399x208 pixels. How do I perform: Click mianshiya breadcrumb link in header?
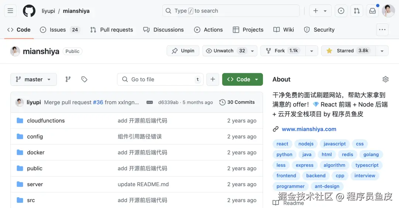tap(76, 11)
